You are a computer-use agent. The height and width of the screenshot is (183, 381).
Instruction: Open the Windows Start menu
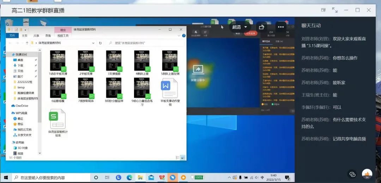6,177
